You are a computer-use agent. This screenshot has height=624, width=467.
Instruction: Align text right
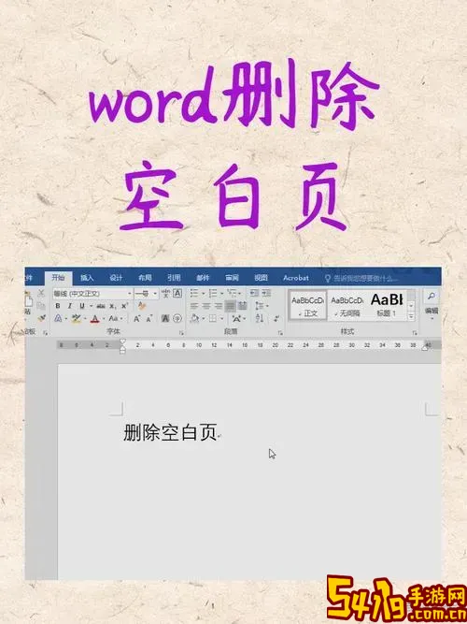(218, 306)
